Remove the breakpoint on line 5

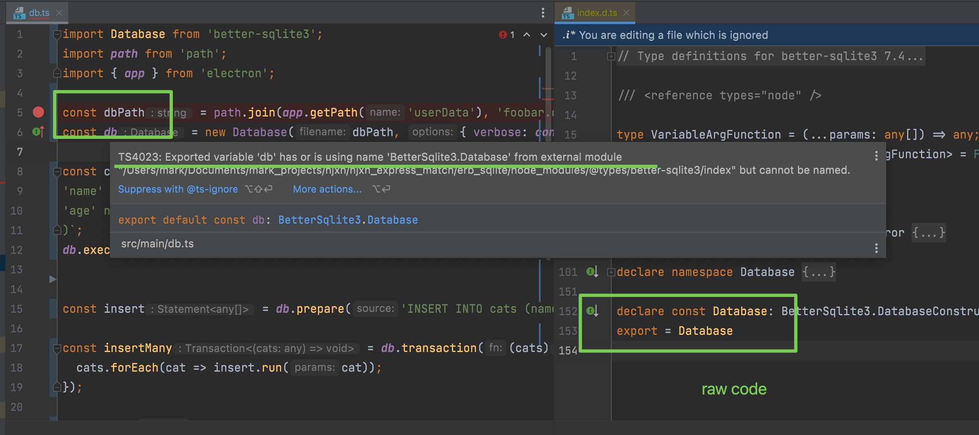click(38, 112)
